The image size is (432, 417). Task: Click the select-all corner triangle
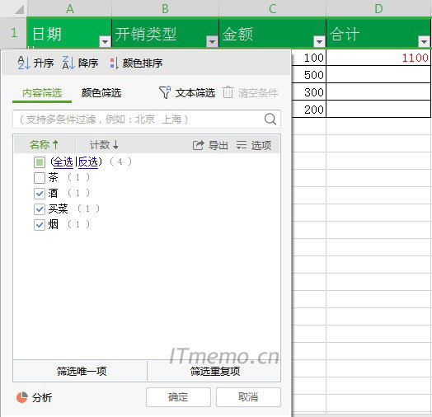tap(19, 10)
